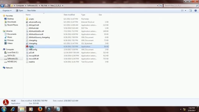Open Recent Places in sidebar
Image resolution: width=199 pixels, height=112 pixels.
12,25
